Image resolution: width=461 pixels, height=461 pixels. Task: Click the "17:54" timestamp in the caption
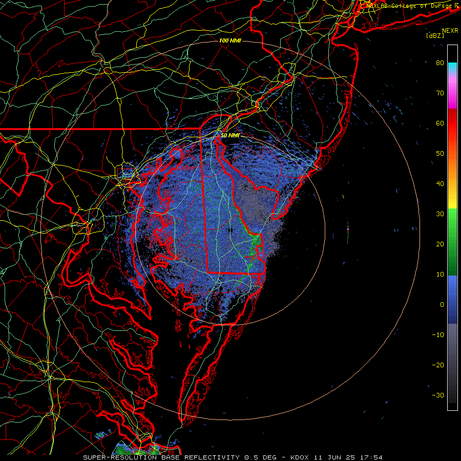point(372,457)
